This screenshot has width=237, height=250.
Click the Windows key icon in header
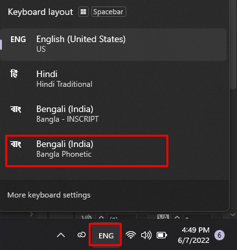pos(84,12)
